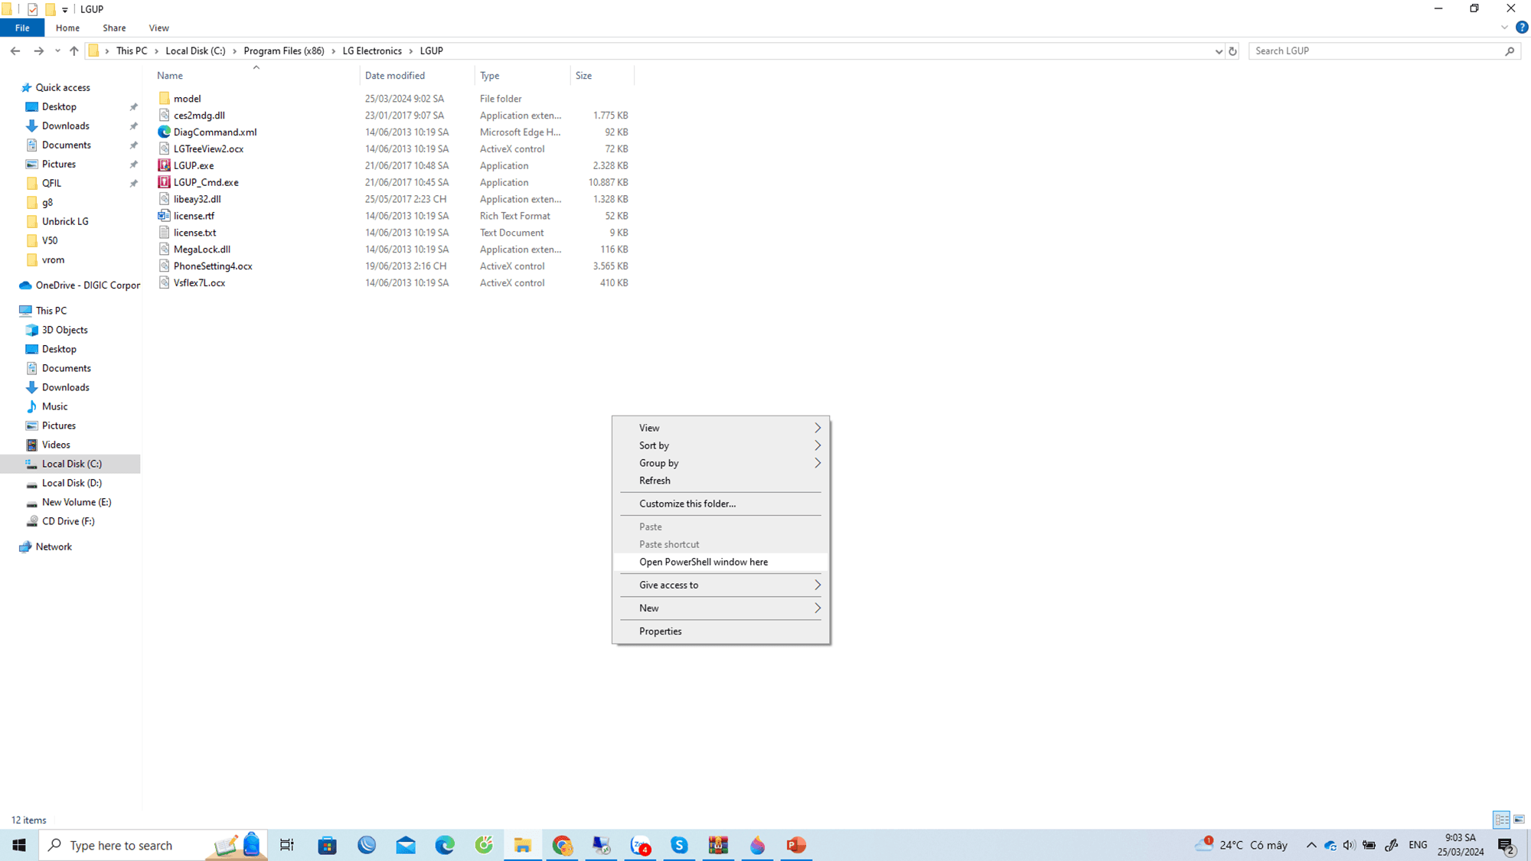Open license.rtf document
This screenshot has width=1531, height=861.
pyautogui.click(x=192, y=216)
